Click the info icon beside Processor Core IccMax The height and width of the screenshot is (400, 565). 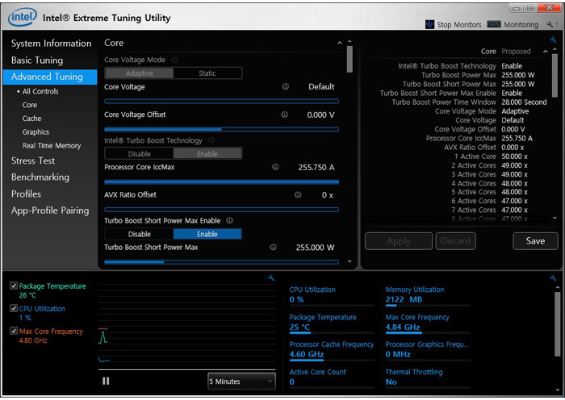(x=275, y=167)
